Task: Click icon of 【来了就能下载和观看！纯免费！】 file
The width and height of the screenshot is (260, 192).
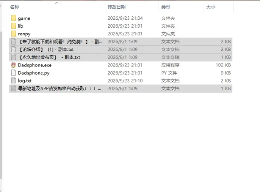Action: point(14,42)
